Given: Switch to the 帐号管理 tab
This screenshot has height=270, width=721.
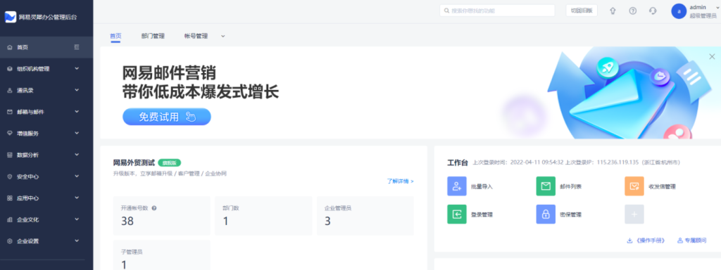Looking at the screenshot, I should 196,36.
